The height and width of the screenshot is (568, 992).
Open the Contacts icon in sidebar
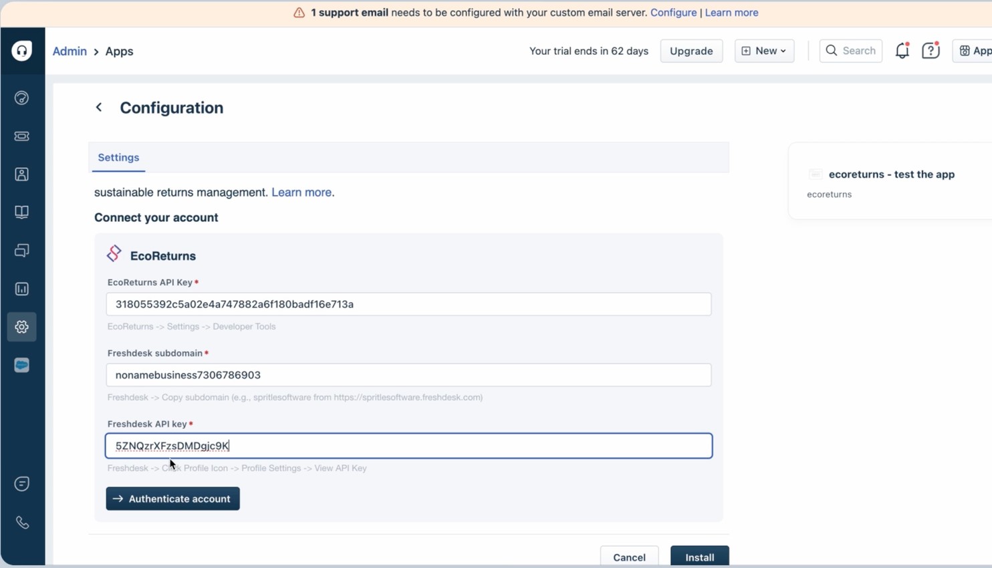point(22,174)
